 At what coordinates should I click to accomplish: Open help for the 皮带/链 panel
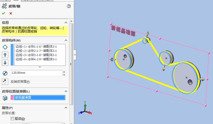click(69, 6)
